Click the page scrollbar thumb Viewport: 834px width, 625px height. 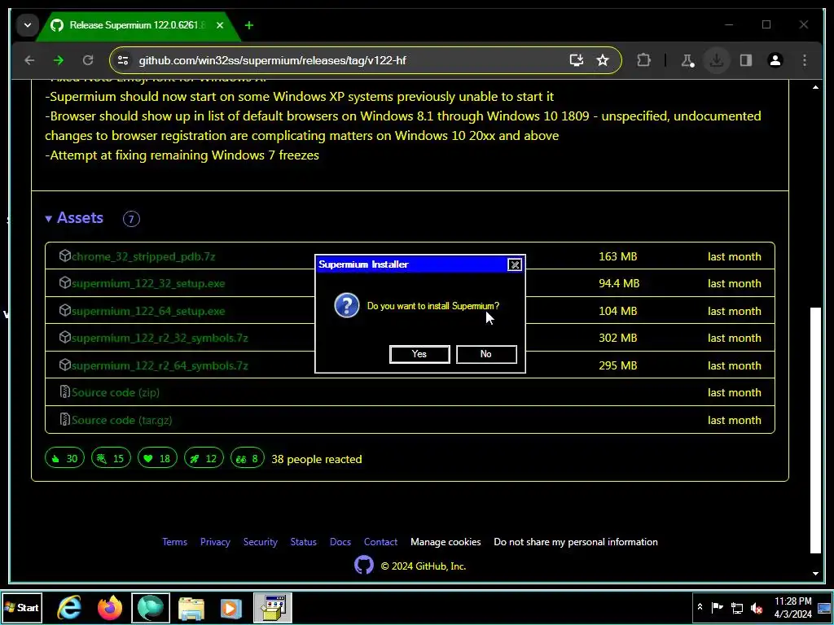pos(815,431)
